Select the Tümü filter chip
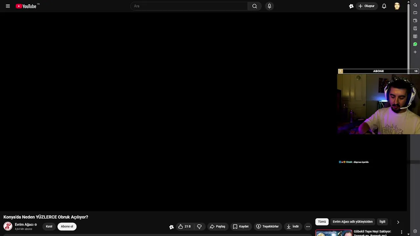Viewport: 420px width, 236px height. (x=322, y=222)
